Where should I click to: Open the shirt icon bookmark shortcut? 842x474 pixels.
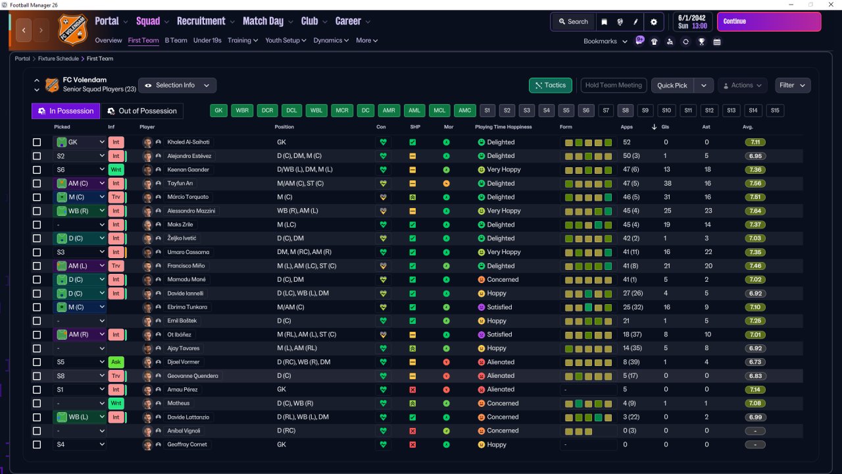tap(654, 41)
